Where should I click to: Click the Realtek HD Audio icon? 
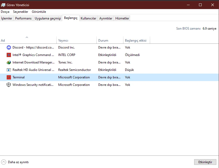point(9,70)
